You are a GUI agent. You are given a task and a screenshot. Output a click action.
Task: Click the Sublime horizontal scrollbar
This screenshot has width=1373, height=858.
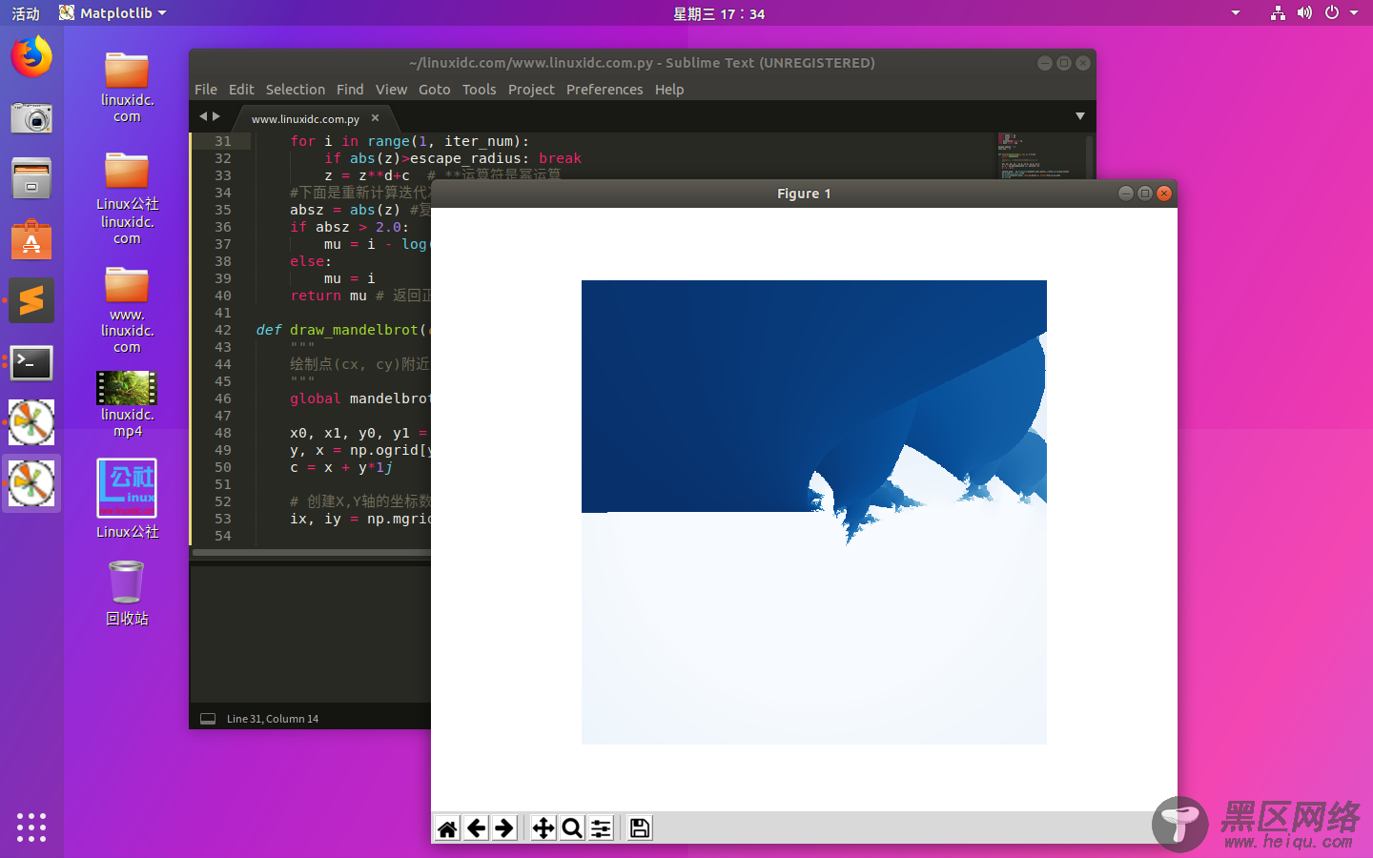(x=311, y=552)
